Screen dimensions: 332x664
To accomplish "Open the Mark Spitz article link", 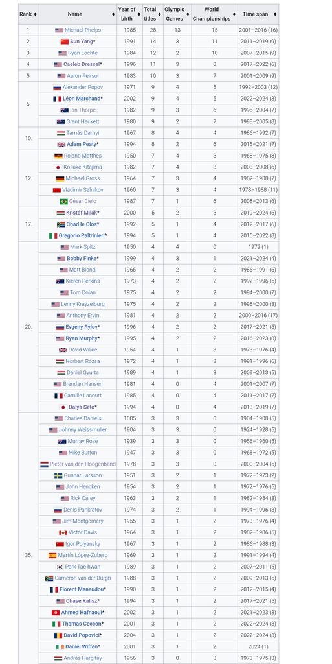I will [83, 247].
